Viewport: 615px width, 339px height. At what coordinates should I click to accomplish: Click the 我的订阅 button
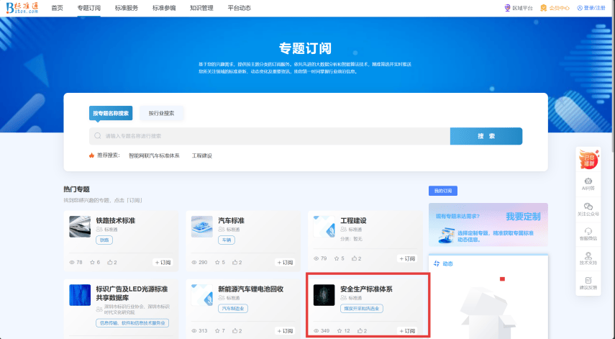coord(442,191)
